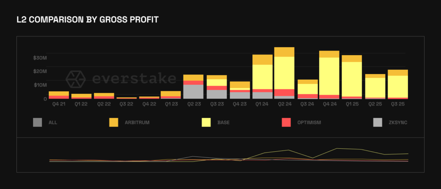Select the Q3 25 stacked bar
The width and height of the screenshot is (441, 189).
coord(398,84)
